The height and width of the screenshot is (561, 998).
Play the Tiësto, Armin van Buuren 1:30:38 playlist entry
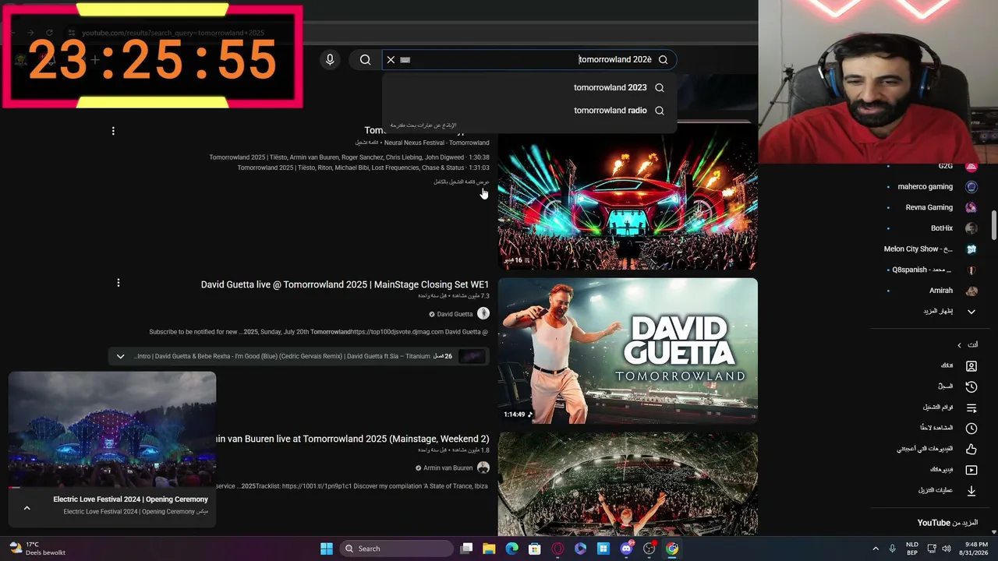[349, 157]
